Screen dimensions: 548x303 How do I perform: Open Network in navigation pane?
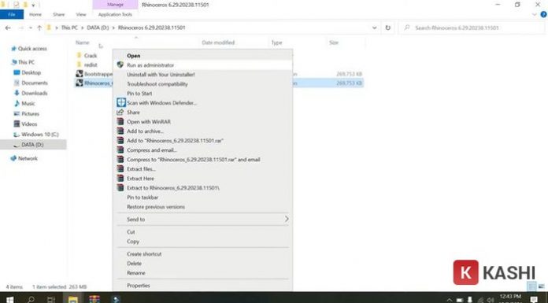(x=28, y=158)
